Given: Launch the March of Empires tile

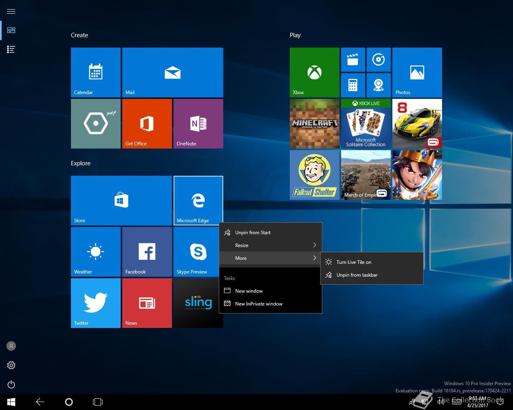Looking at the screenshot, I should tap(366, 175).
